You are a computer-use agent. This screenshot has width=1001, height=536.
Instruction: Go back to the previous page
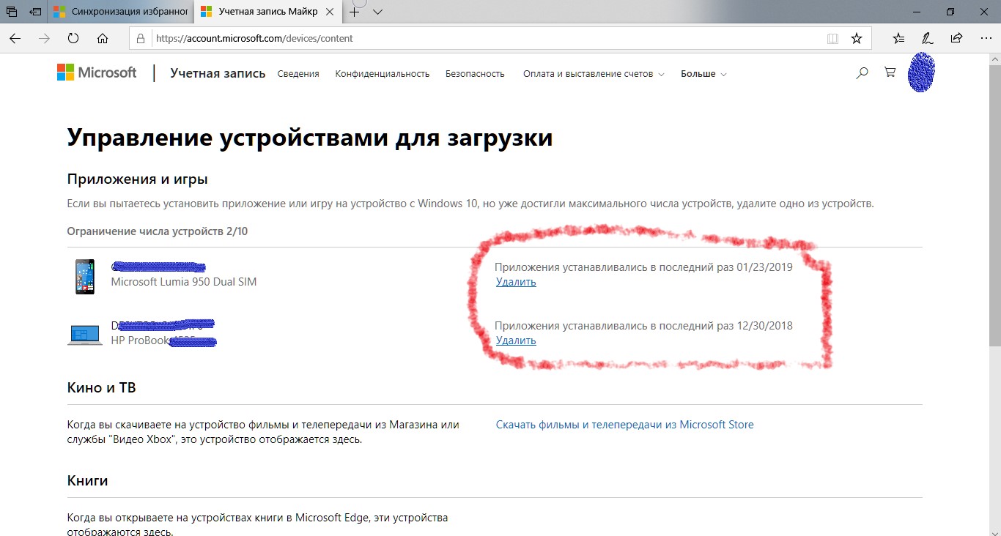click(x=15, y=38)
